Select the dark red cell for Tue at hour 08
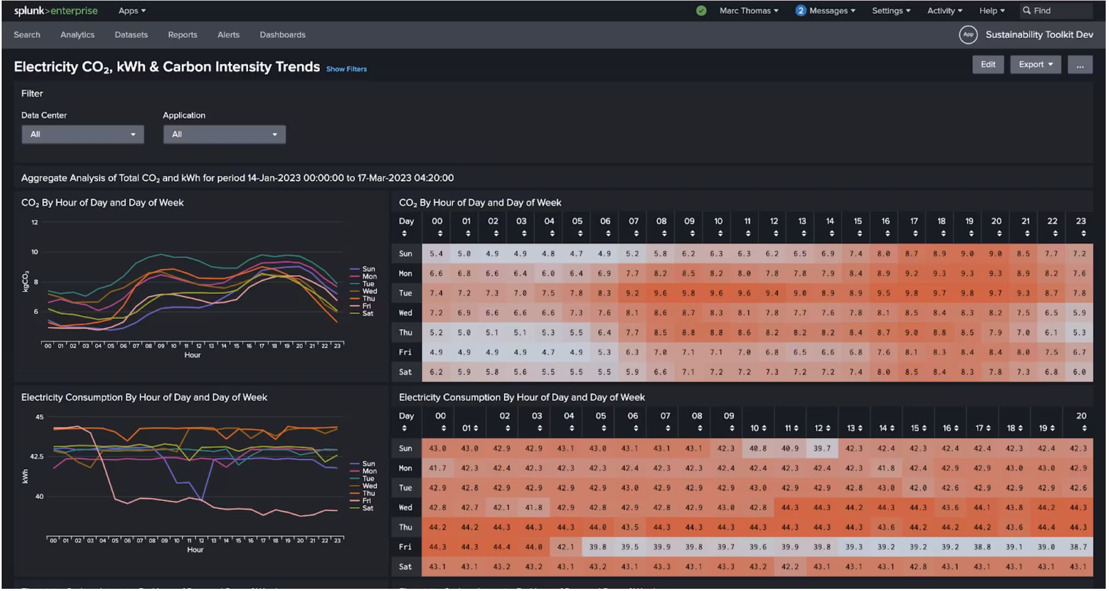 (x=661, y=293)
